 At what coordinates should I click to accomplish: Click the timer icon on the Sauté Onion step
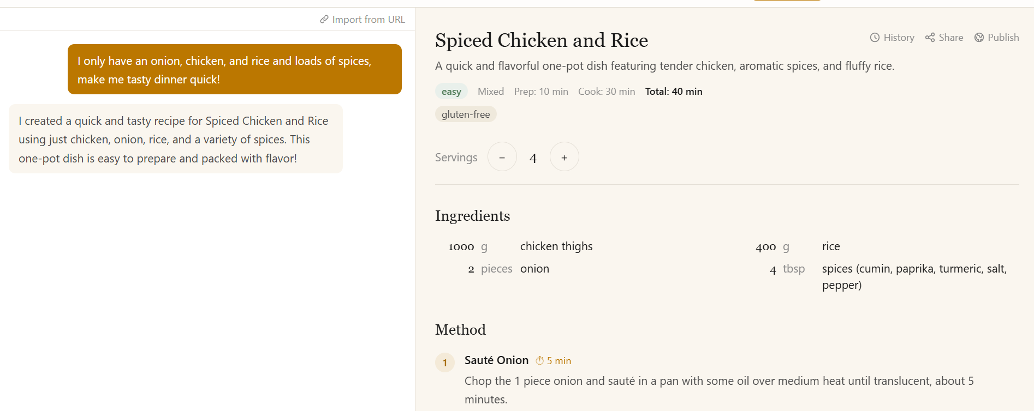tap(539, 360)
